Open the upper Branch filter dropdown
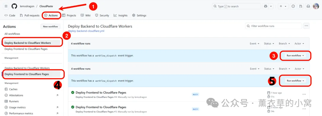 pyautogui.click(x=284, y=44)
